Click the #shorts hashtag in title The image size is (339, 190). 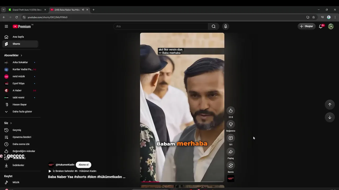click(80, 177)
